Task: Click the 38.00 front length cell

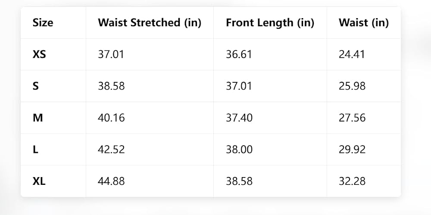Action: tap(239, 150)
